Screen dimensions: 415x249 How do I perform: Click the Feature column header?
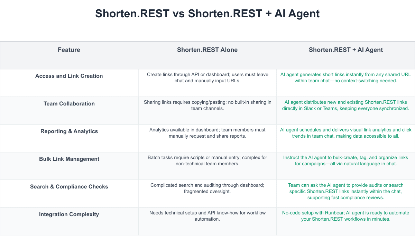[69, 50]
